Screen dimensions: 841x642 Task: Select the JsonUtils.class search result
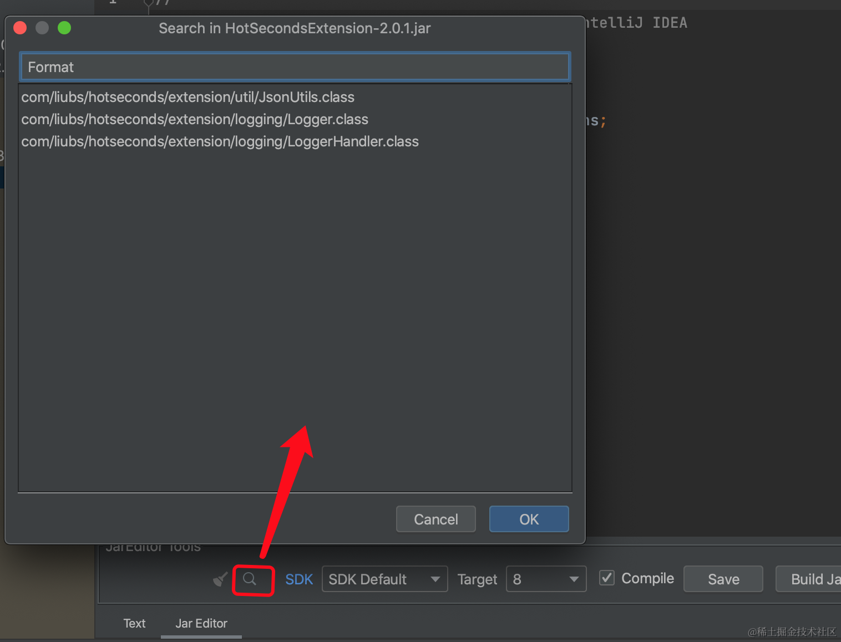click(x=295, y=97)
